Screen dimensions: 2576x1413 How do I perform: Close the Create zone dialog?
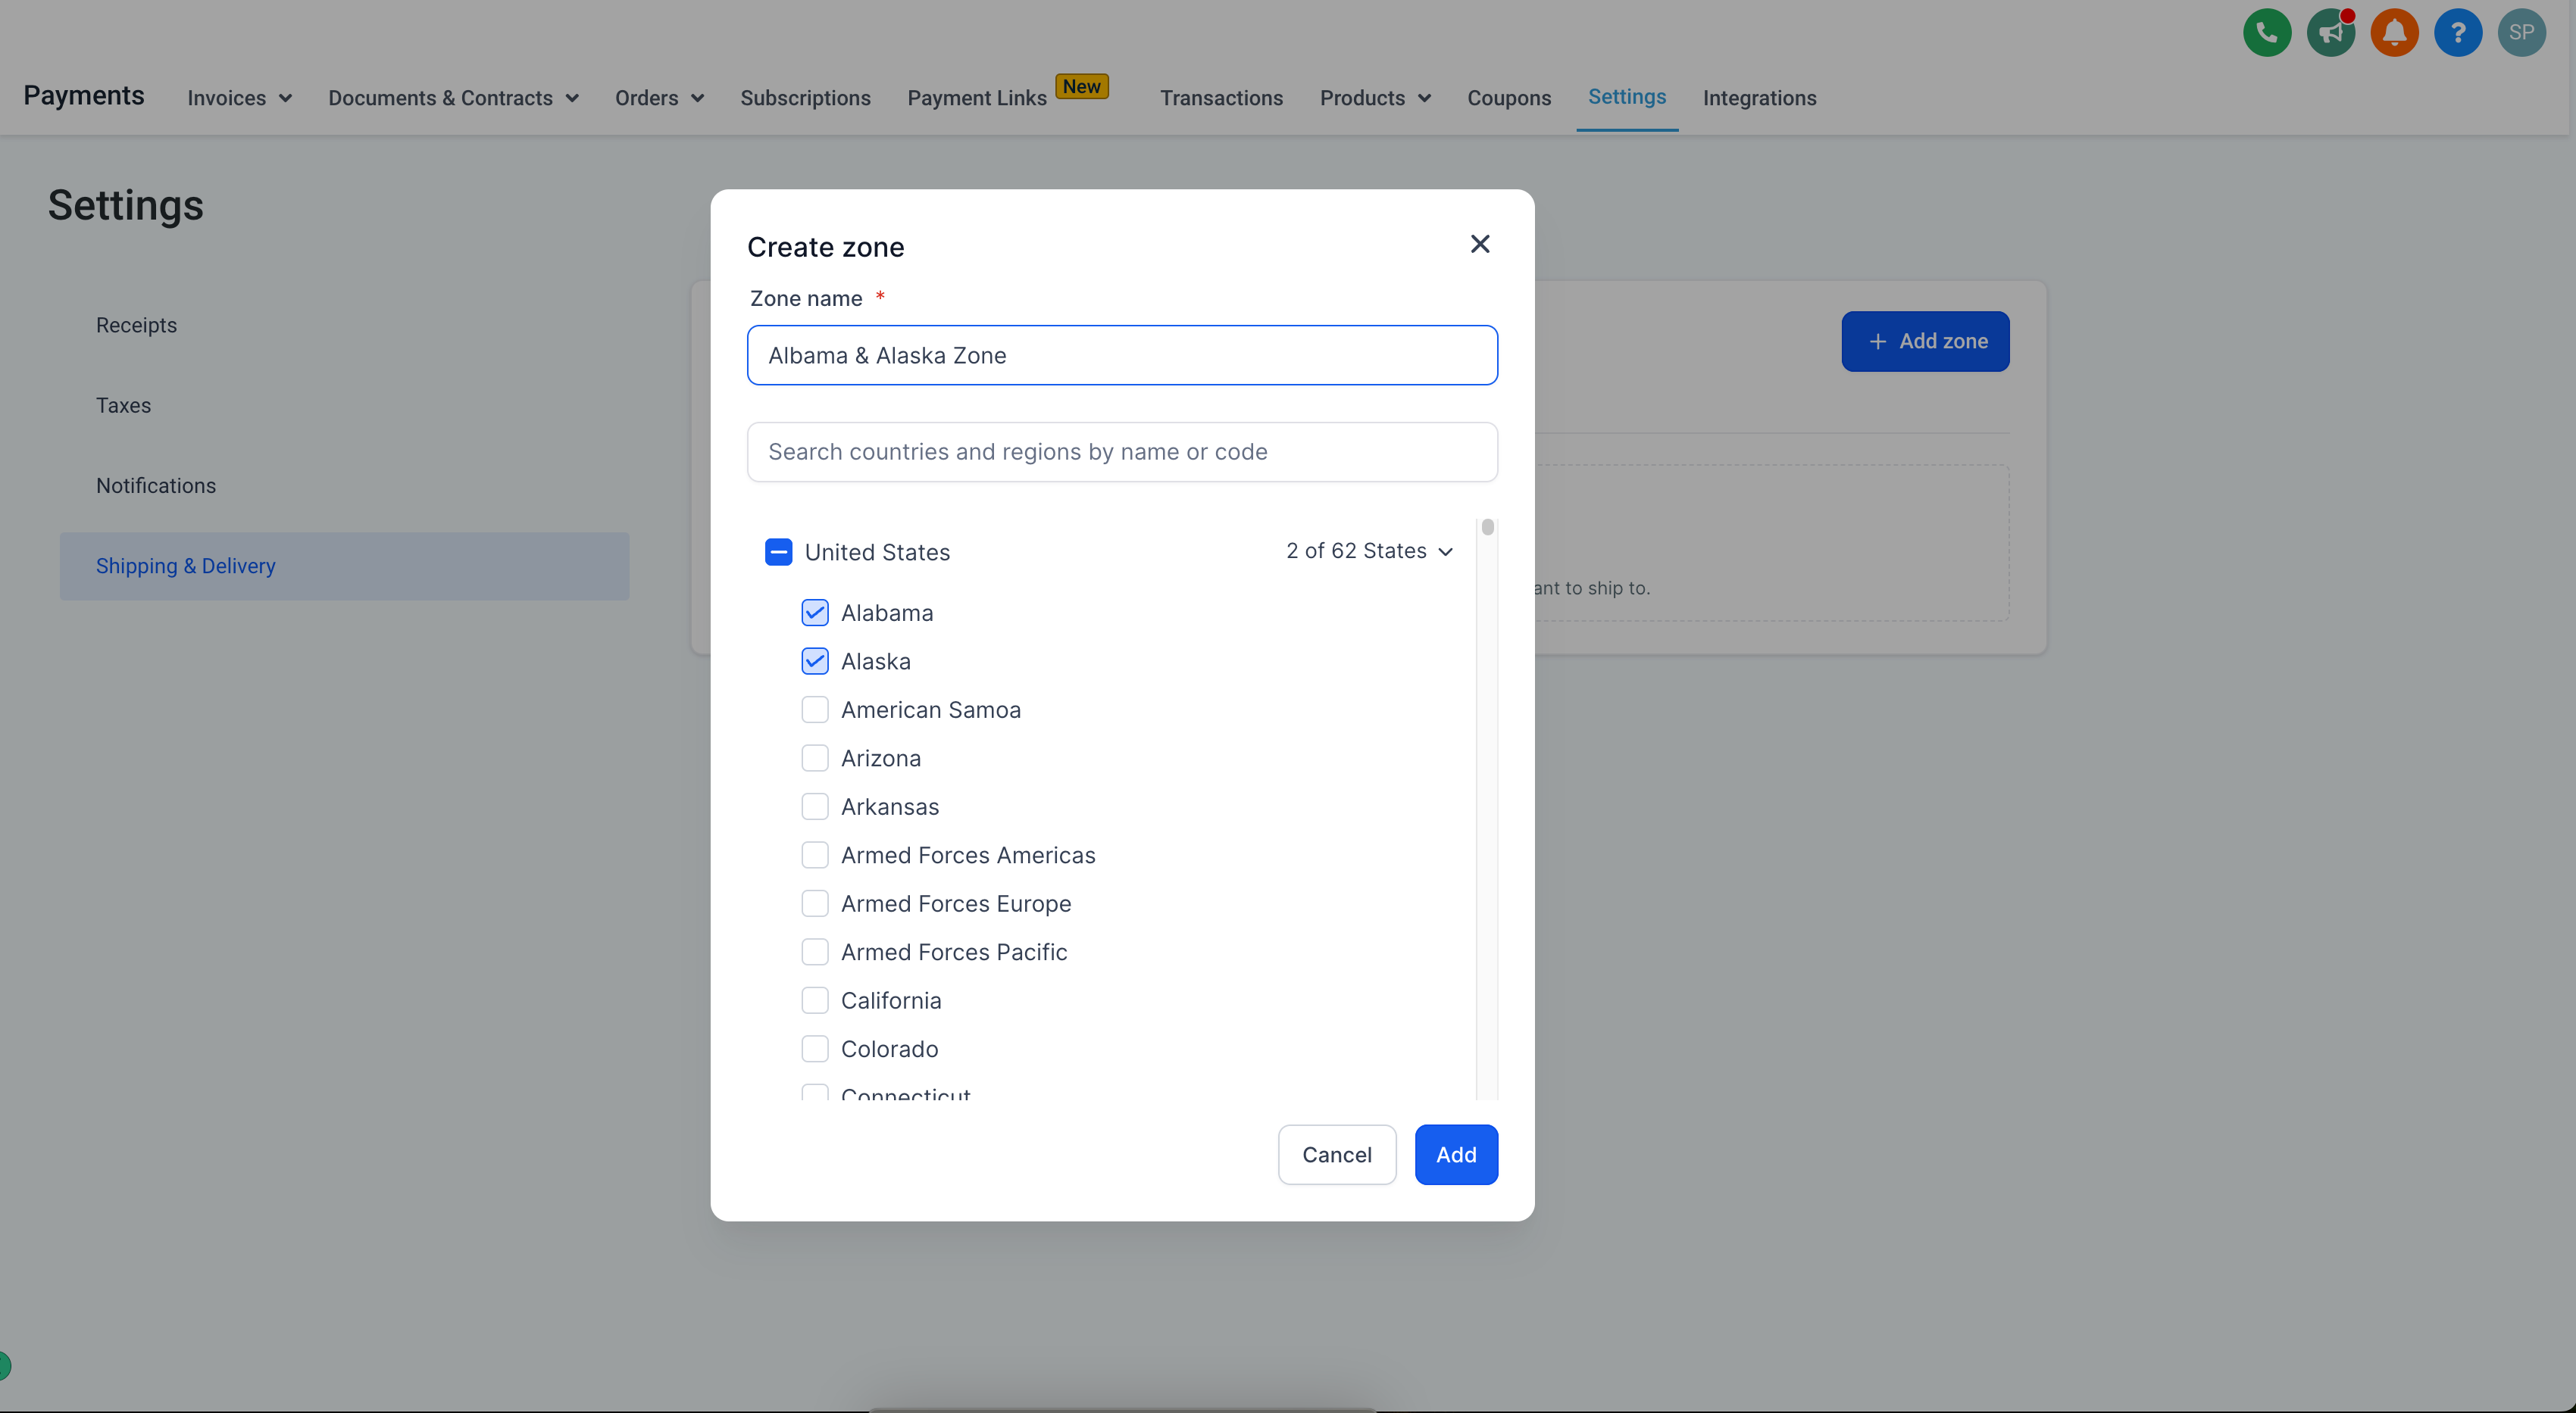click(1480, 245)
